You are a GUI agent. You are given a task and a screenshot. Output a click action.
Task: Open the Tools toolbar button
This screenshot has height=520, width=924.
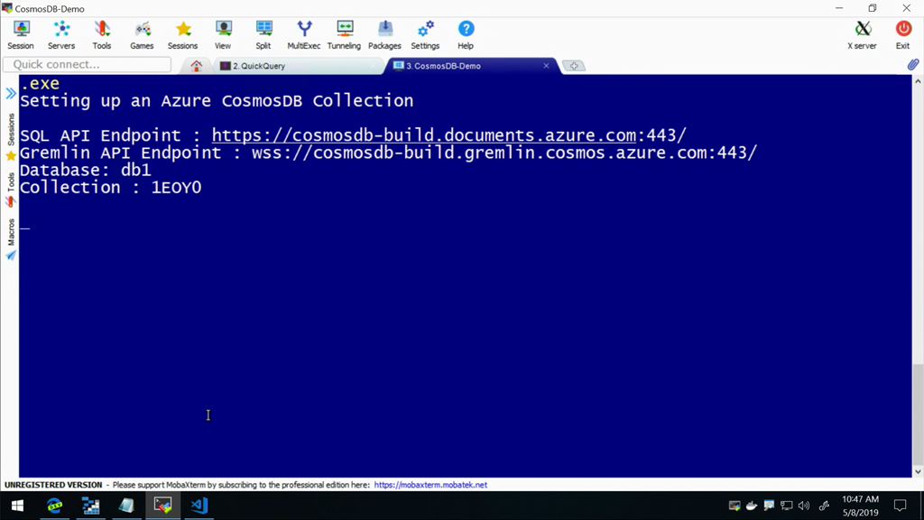(101, 35)
